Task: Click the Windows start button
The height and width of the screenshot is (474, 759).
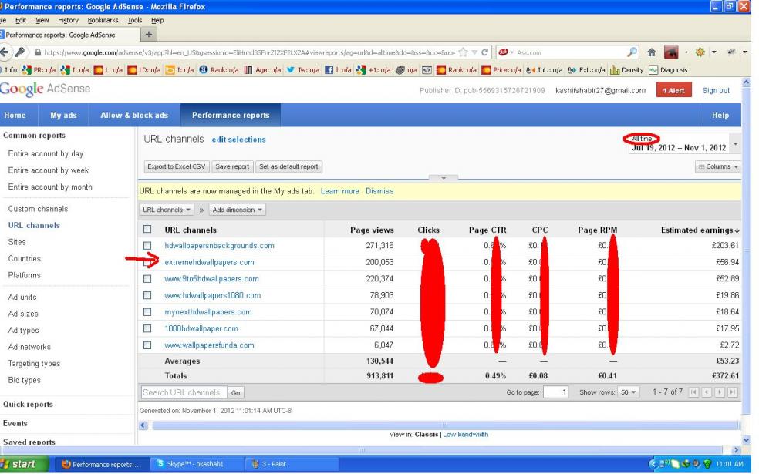Action: click(x=24, y=464)
